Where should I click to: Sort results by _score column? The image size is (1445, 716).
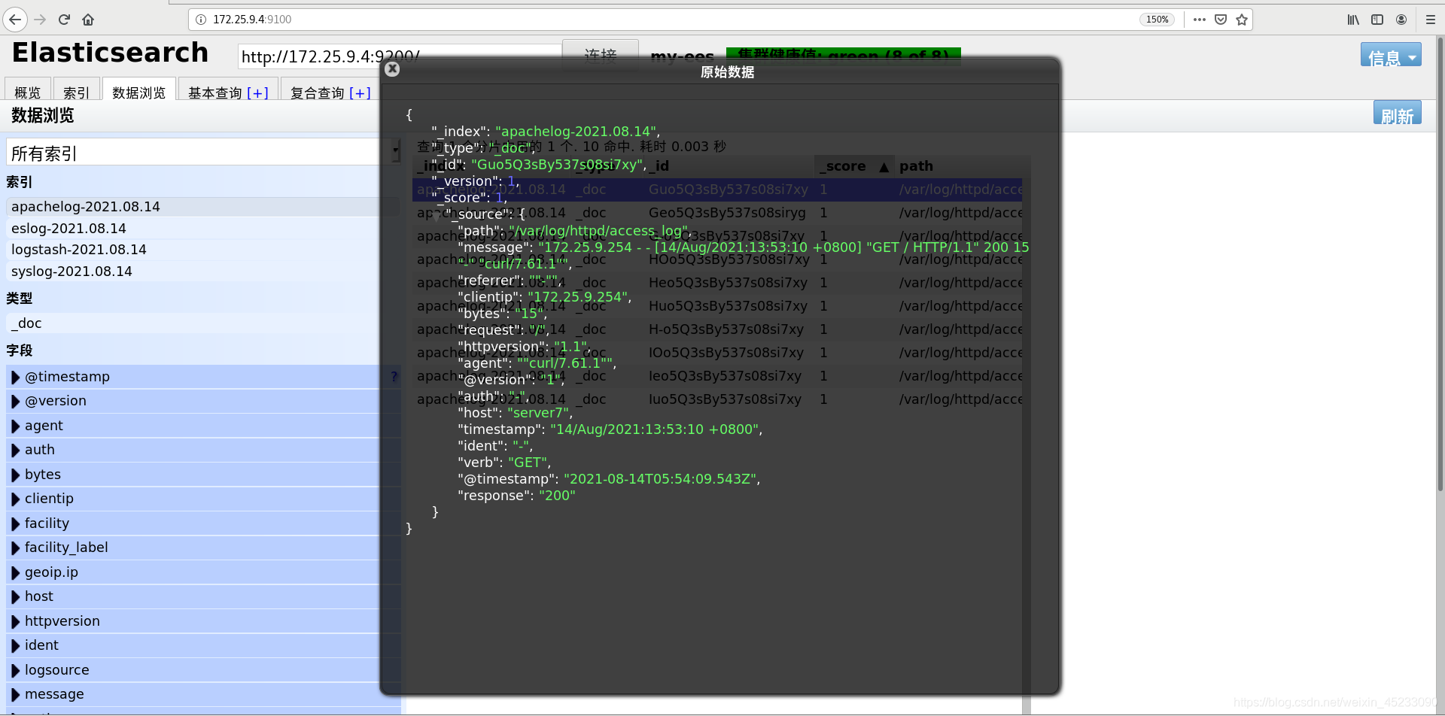pyautogui.click(x=853, y=166)
